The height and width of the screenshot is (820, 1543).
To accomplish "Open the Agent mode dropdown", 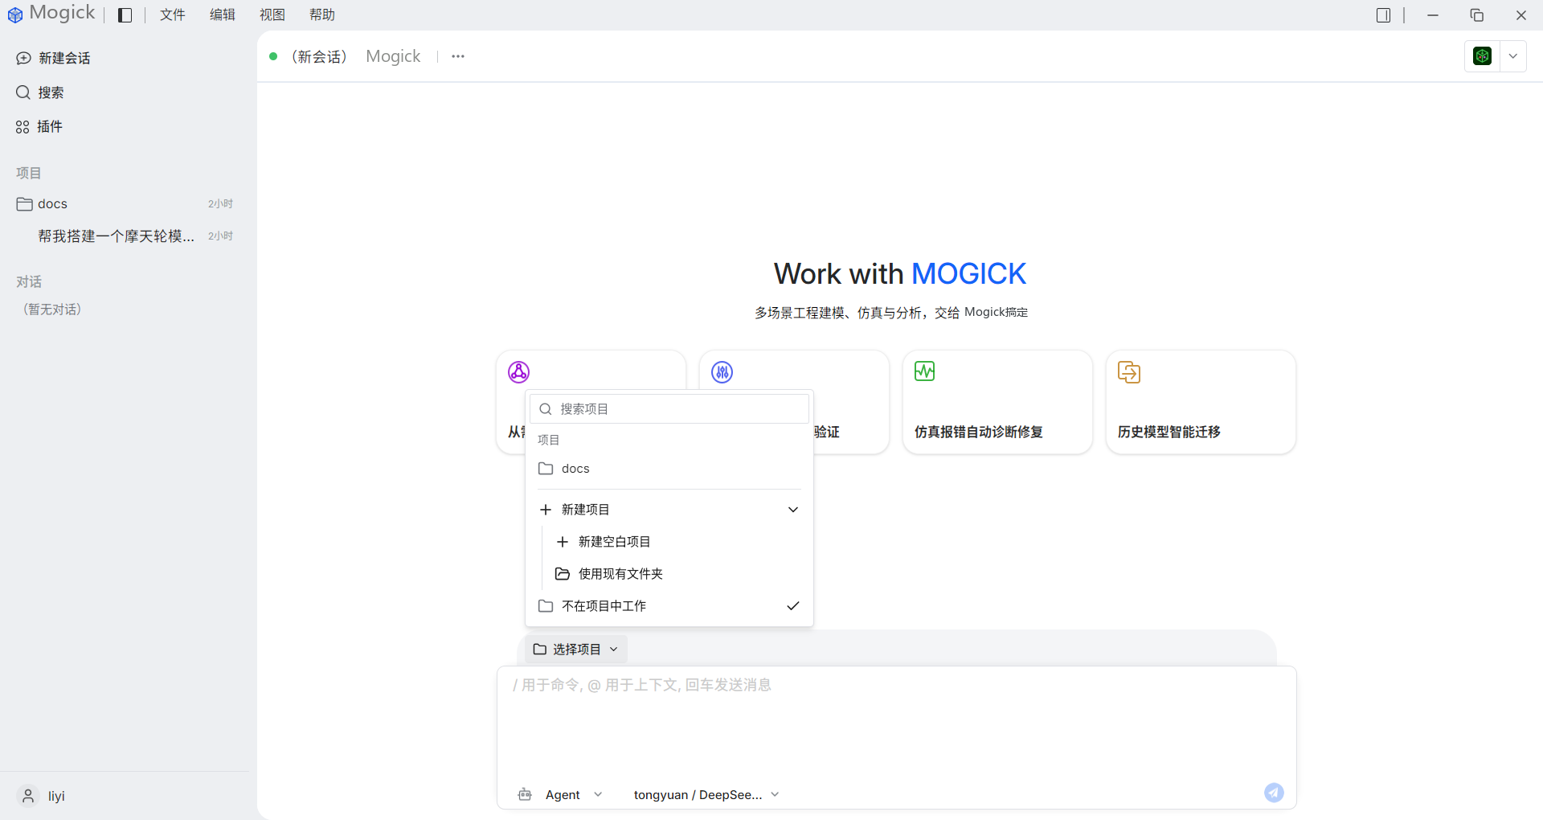I will coord(574,795).
